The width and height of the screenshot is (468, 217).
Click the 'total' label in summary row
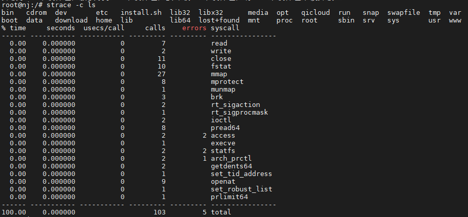(x=221, y=212)
